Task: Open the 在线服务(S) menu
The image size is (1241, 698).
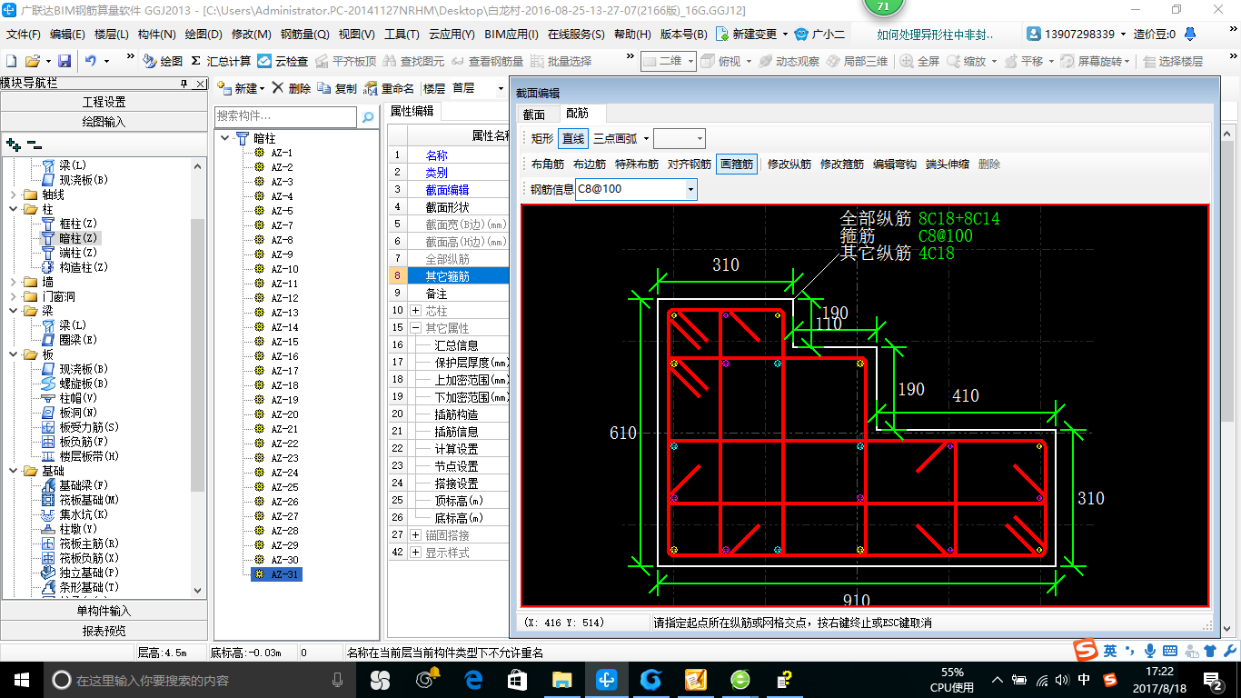Action: click(x=575, y=35)
